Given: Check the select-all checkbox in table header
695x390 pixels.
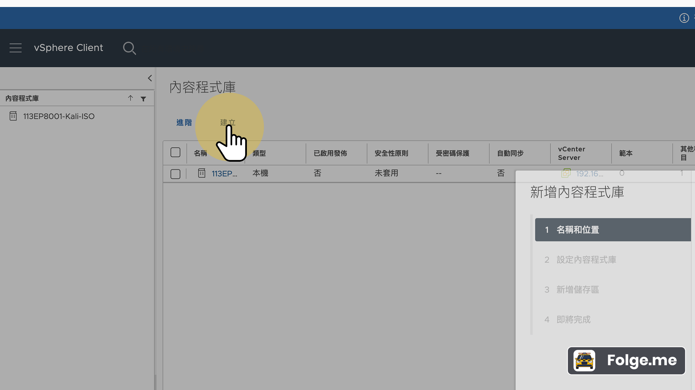Looking at the screenshot, I should point(175,152).
